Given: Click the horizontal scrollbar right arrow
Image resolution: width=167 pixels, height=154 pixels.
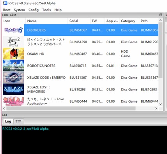Looking at the screenshot, I should point(156,108).
